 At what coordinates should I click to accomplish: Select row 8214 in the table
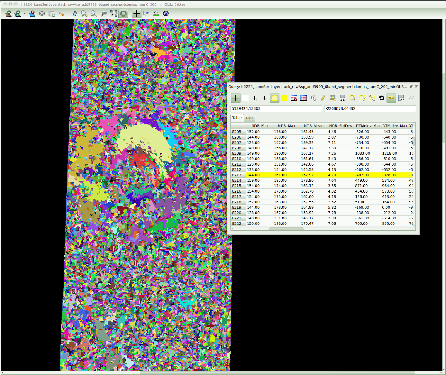pyautogui.click(x=322, y=180)
